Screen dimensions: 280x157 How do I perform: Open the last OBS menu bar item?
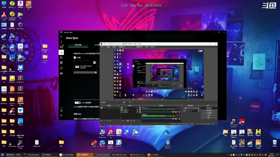[x=153, y=47]
